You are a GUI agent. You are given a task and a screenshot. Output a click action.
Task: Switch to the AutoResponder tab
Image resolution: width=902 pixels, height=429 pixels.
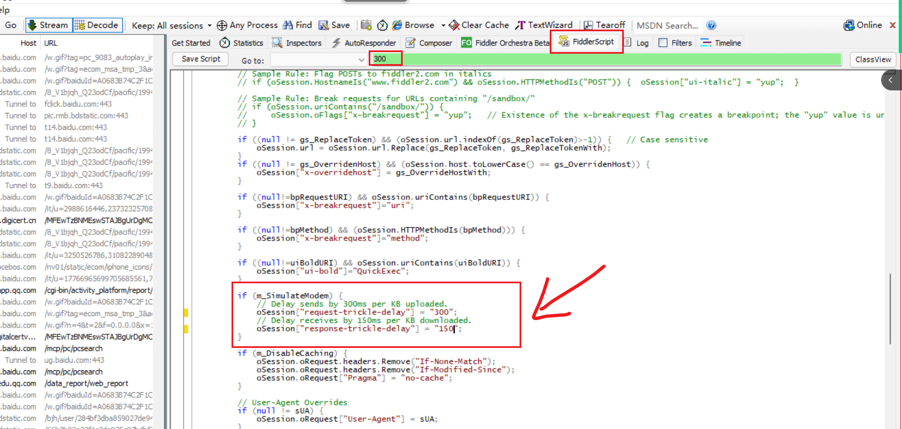coord(363,43)
